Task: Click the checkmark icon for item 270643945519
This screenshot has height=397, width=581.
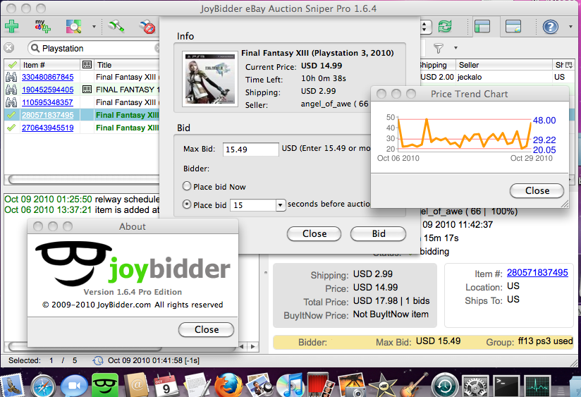Action: (x=11, y=128)
